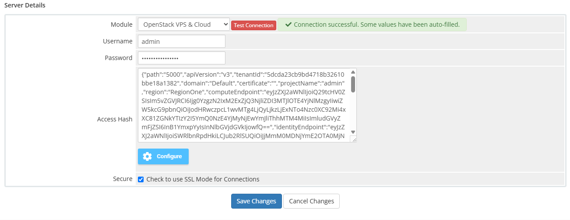Click the Password field label

click(118, 58)
